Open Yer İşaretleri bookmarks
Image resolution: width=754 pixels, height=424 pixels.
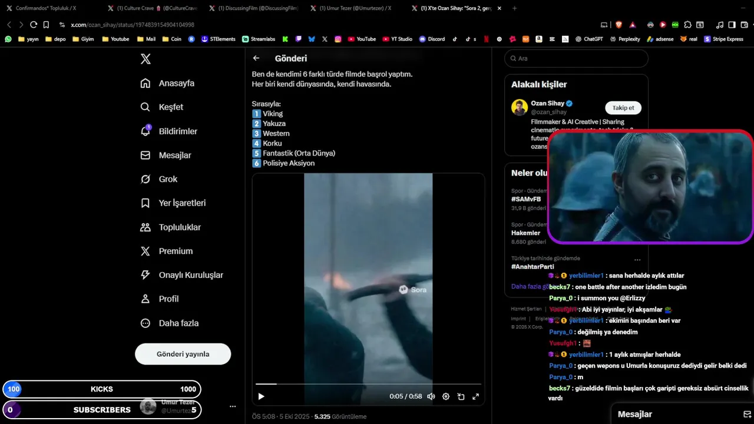[x=173, y=203]
